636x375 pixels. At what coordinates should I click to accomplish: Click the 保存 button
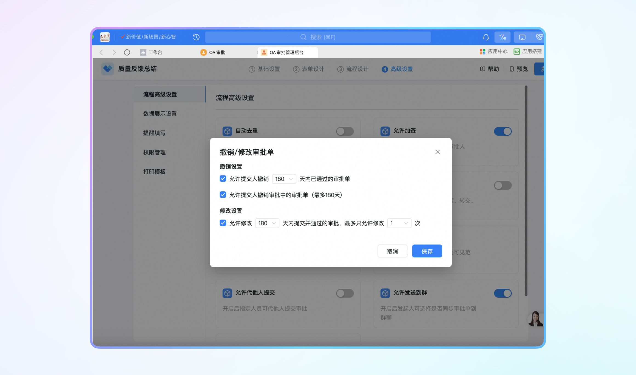point(427,251)
